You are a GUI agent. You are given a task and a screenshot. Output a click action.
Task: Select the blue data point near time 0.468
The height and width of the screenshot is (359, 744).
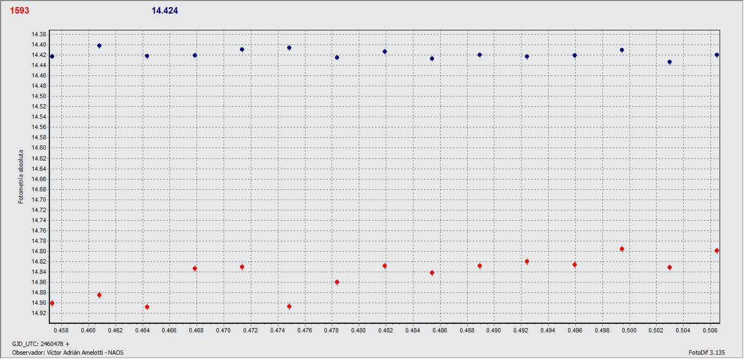click(x=195, y=55)
